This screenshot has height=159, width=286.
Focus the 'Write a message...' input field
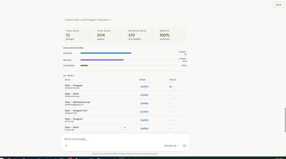(x=125, y=139)
